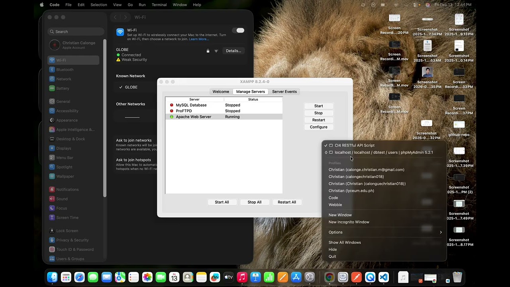510x287 pixels.
Task: Open Calendar icon showing 13
Action: tap(175, 277)
